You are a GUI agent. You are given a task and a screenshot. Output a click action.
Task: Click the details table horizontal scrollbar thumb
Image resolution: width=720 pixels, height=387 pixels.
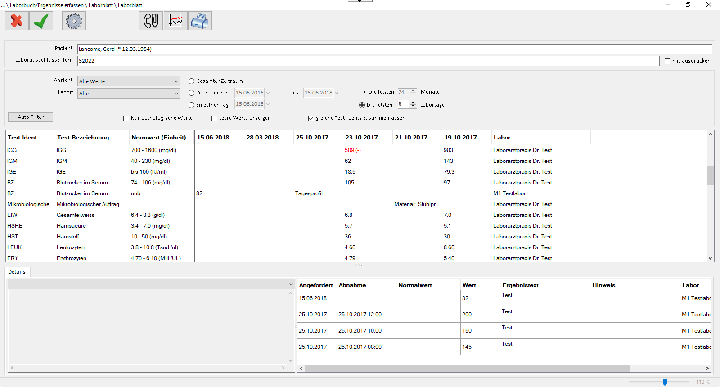coord(467,368)
